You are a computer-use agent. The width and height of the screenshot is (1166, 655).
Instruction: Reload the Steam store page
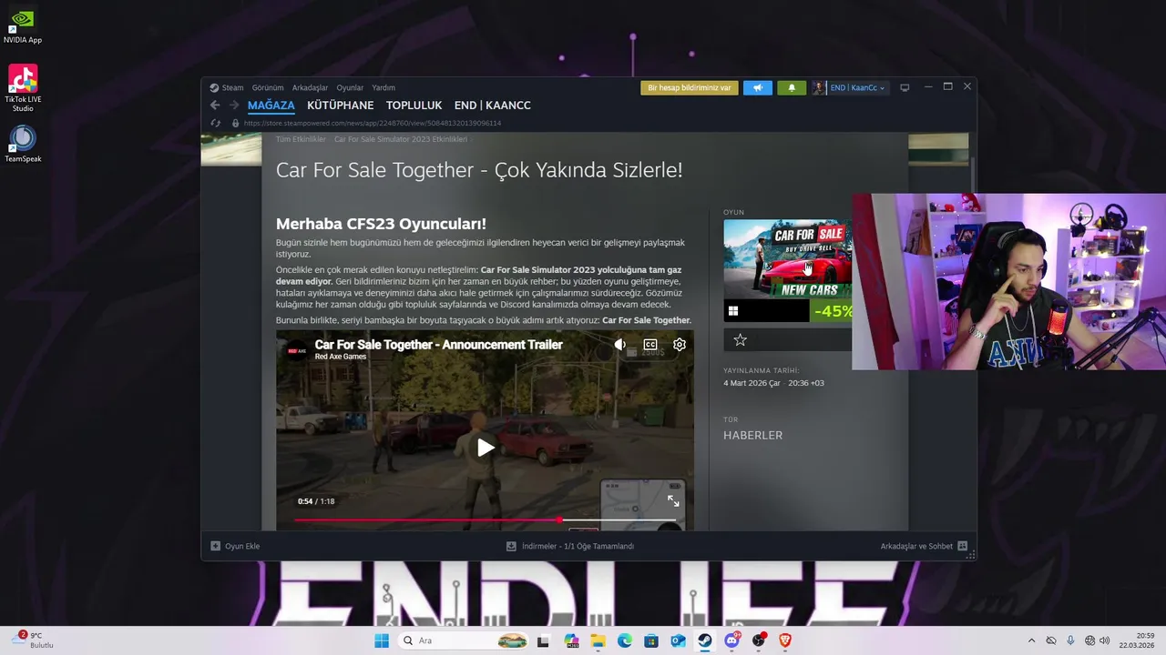[x=215, y=123]
